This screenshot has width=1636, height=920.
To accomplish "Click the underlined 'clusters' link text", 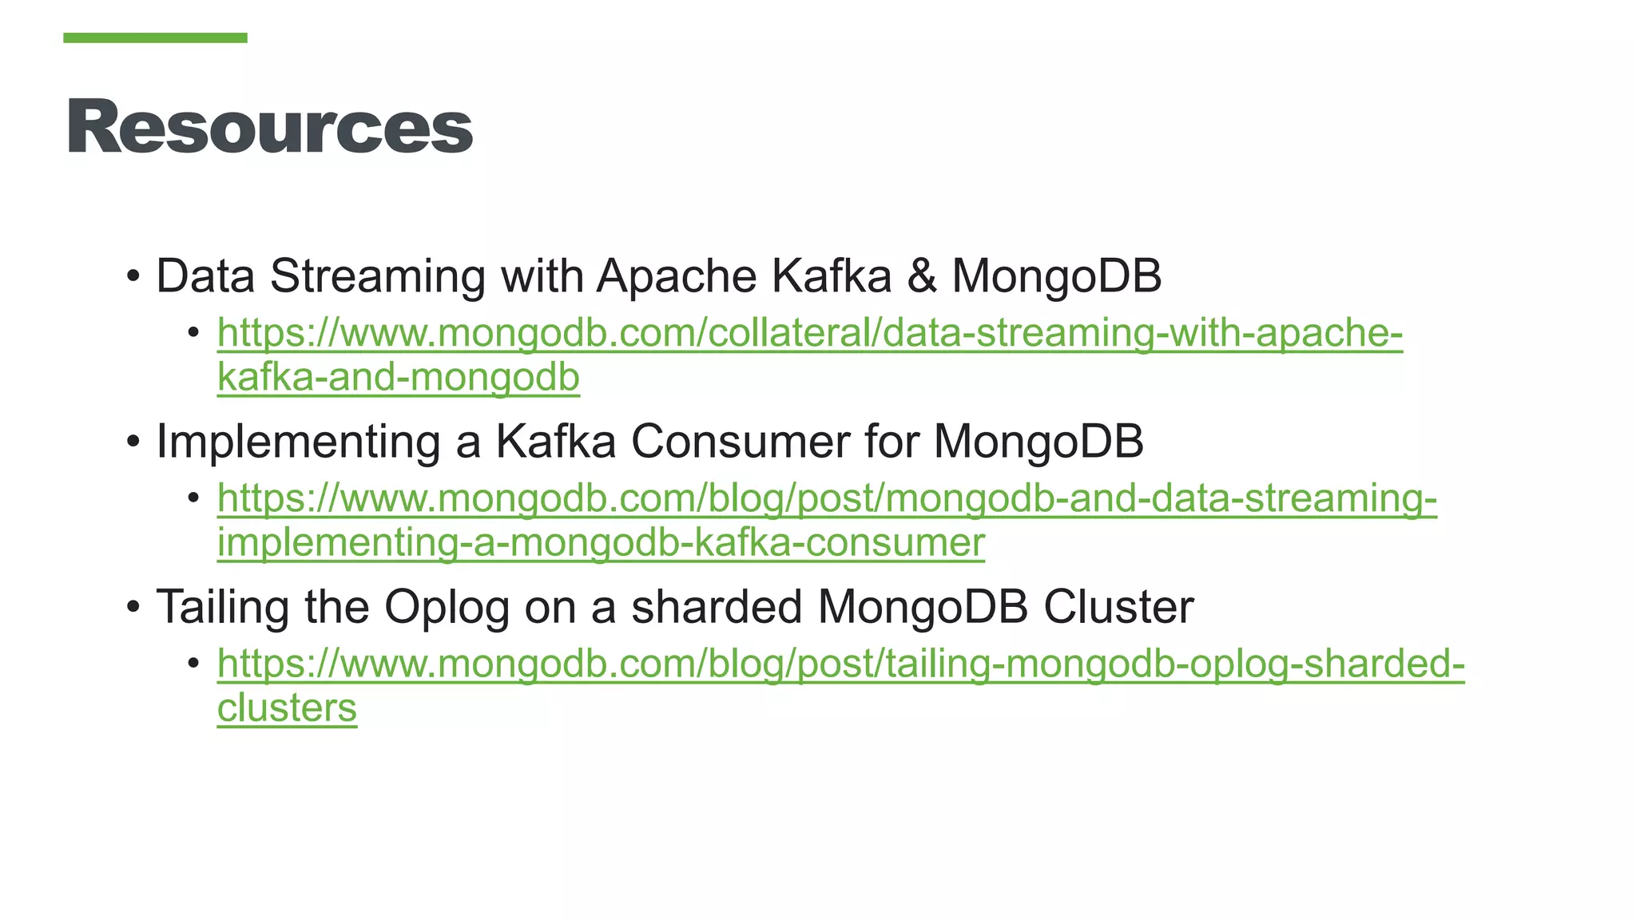I will click(287, 708).
